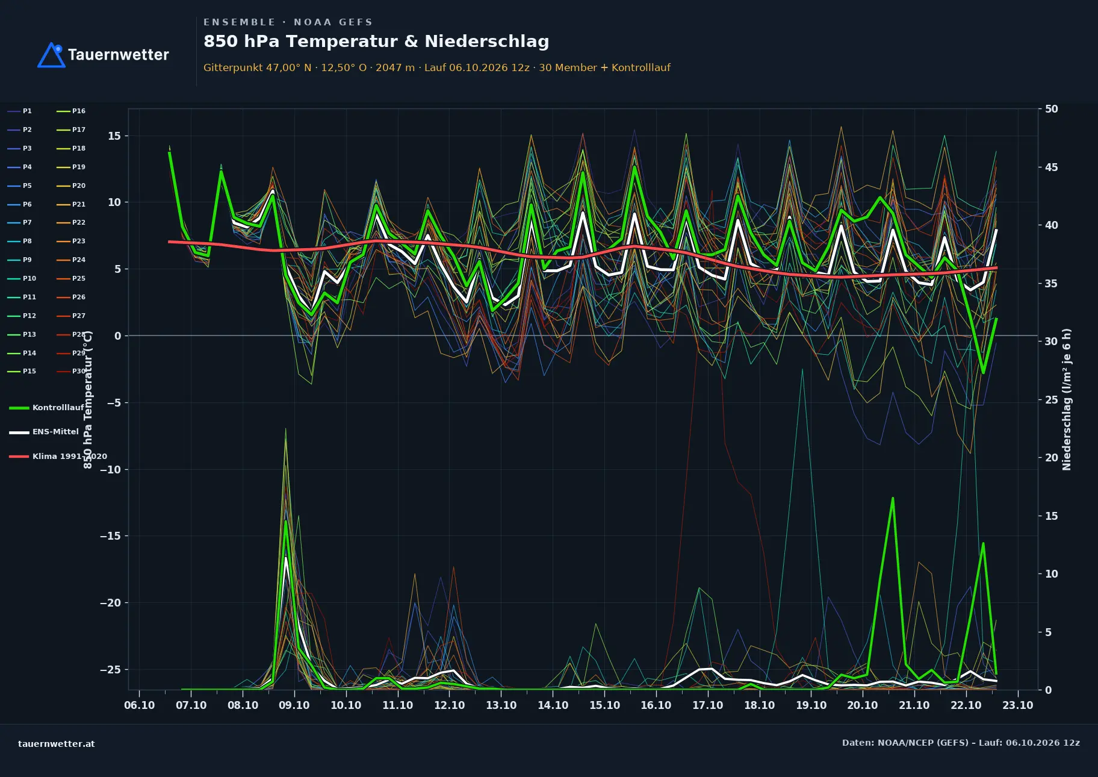This screenshot has width=1098, height=777.
Task: Select legend entry P10
Action: (x=22, y=278)
